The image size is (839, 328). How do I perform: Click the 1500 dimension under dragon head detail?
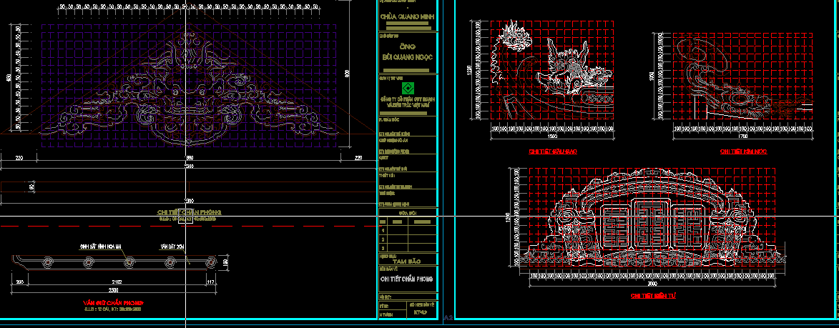[554, 136]
